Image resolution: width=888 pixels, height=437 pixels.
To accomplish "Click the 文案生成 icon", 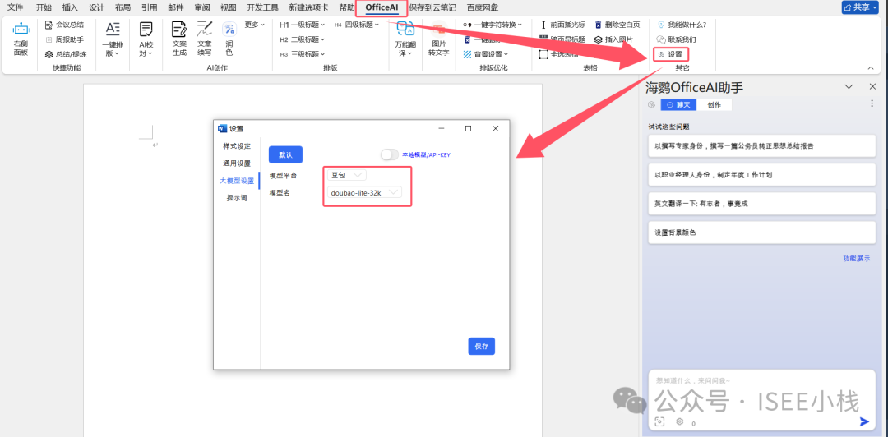I will tap(179, 29).
